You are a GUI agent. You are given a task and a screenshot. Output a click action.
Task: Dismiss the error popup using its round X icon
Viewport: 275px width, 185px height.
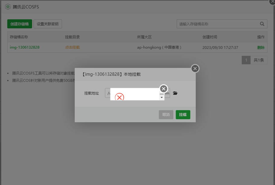163,88
